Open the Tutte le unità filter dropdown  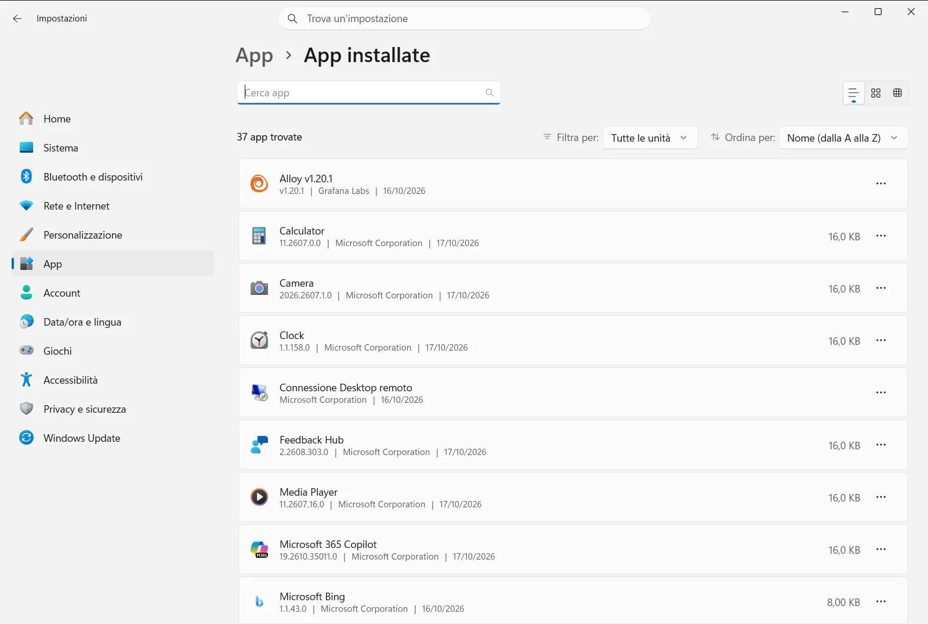pyautogui.click(x=650, y=138)
